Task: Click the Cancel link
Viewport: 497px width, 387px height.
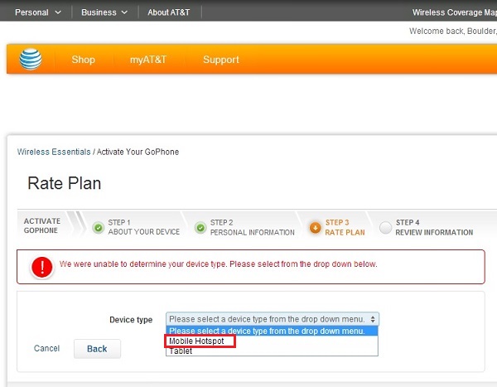Action: pyautogui.click(x=46, y=348)
